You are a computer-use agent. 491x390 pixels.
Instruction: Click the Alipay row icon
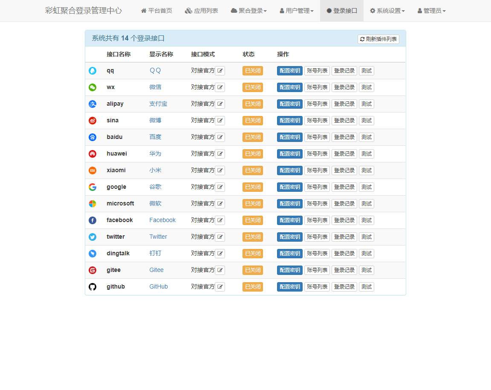[92, 104]
